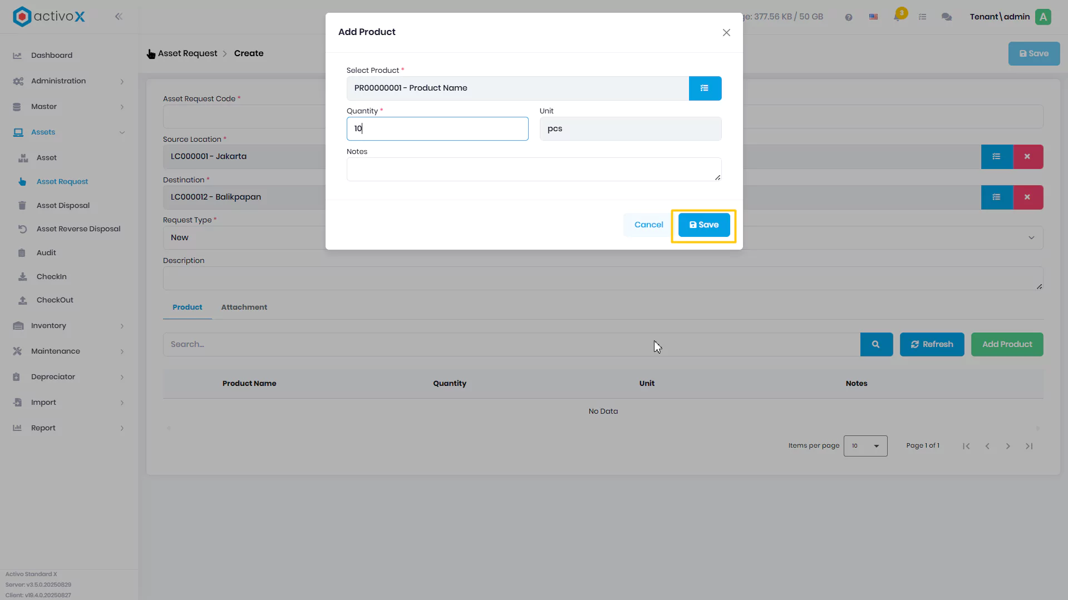Click the top-right page Save button
This screenshot has height=600, width=1068.
coord(1034,54)
